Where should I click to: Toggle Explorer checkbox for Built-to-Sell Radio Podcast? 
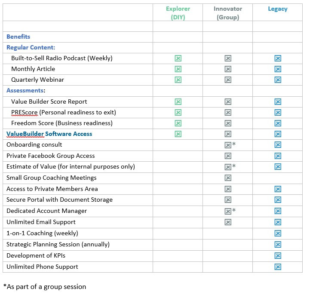178,58
